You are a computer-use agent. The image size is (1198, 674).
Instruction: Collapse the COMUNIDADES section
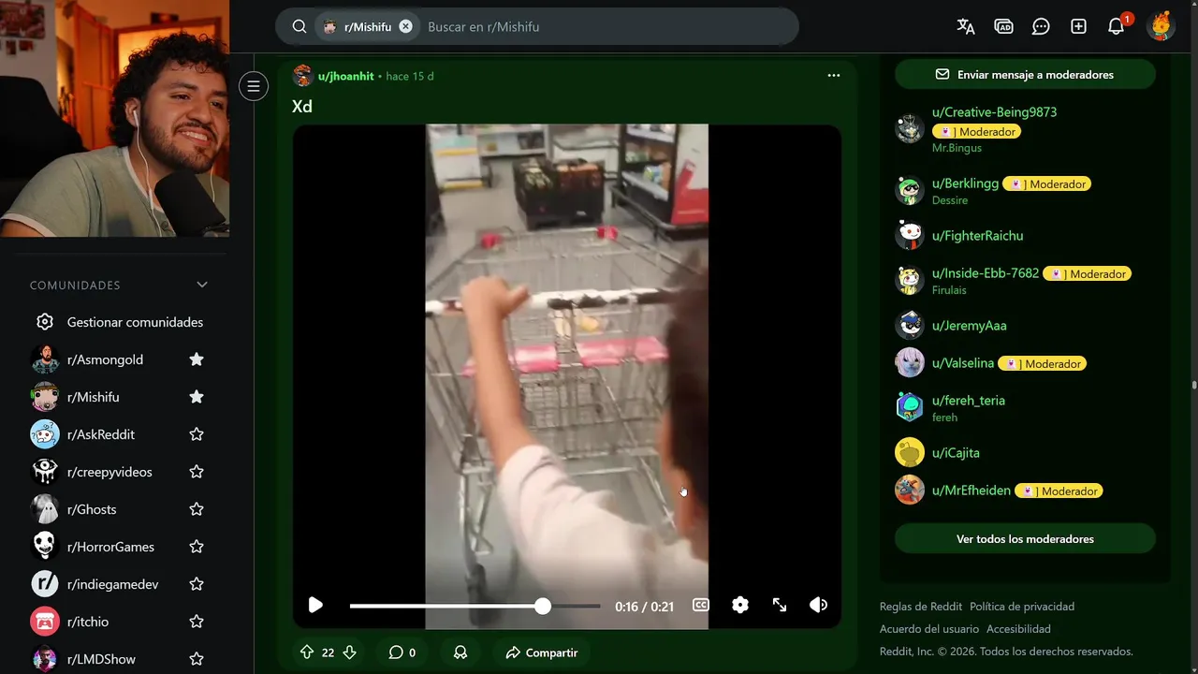[201, 285]
